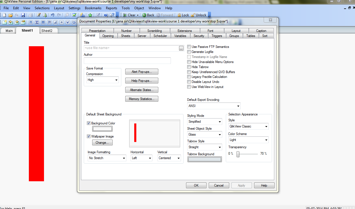The height and width of the screenshot is (209, 355).
Task: Enable Use Passive FTP Semantics checkbox
Action: click(189, 47)
